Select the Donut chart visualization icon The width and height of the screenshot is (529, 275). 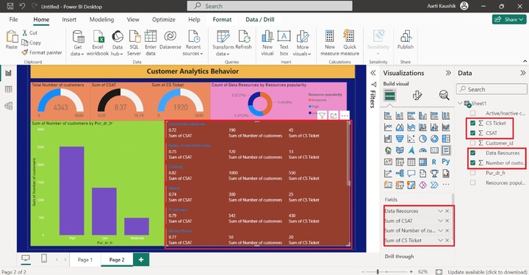[x=434, y=138]
